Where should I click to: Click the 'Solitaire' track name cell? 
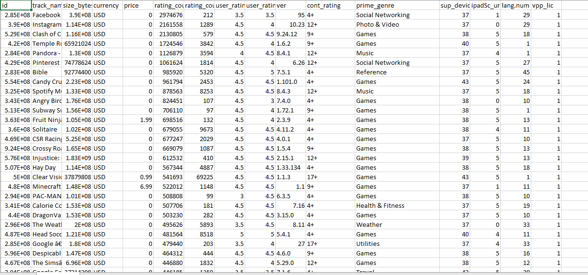[x=47, y=130]
